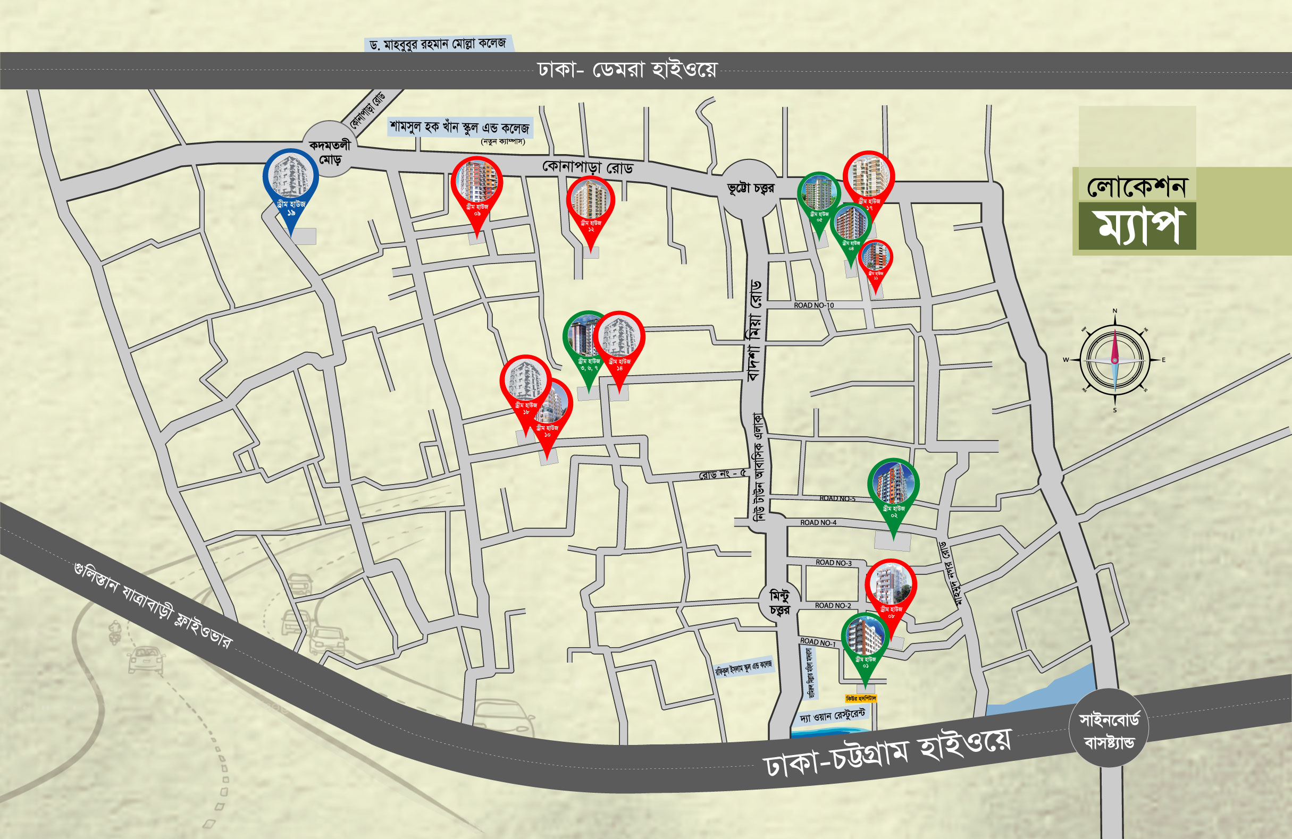Click the red Dream House 12 marker
Viewport: 1292px width, 839px height.
click(x=591, y=211)
